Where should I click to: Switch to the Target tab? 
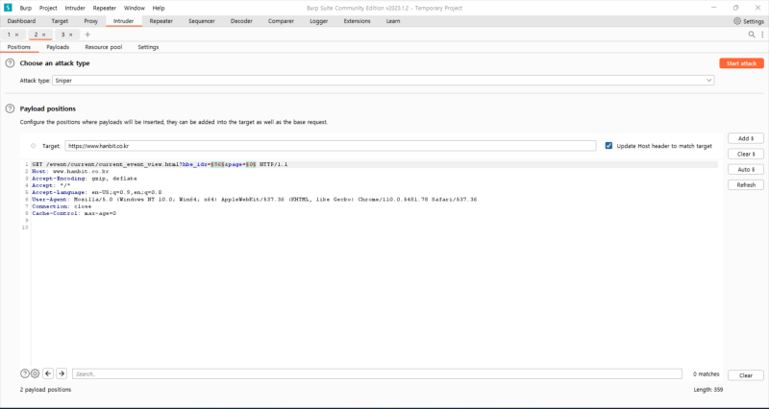[60, 21]
